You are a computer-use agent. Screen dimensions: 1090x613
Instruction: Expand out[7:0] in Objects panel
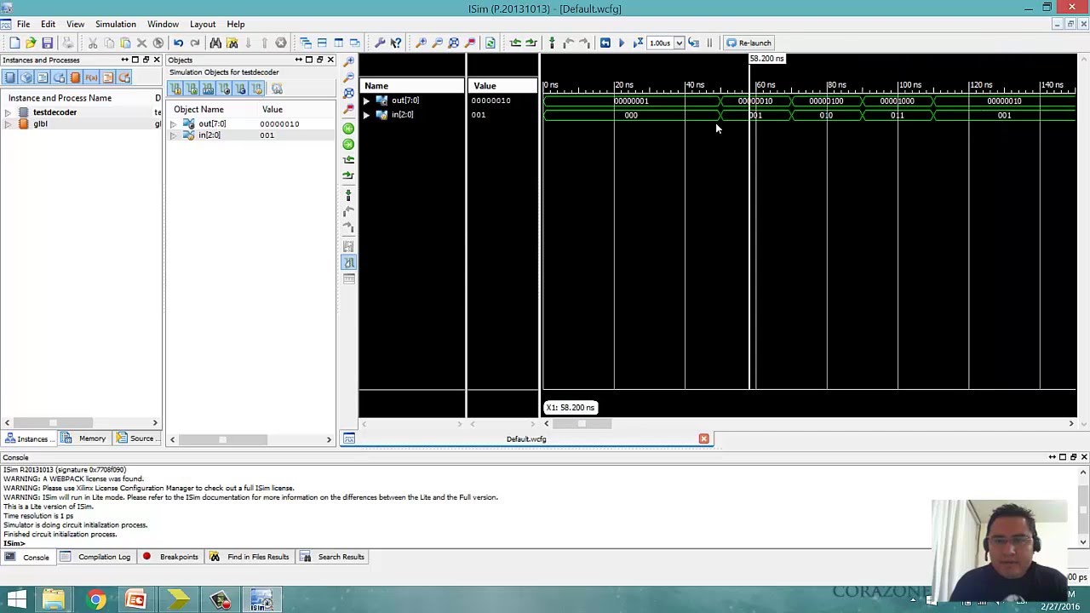click(x=173, y=124)
